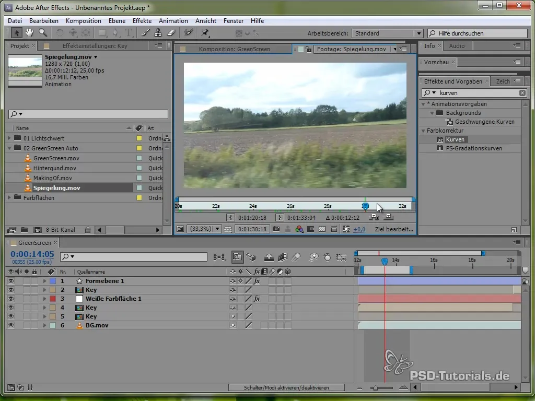Click the set in point button
This screenshot has height=401, width=535.
coord(230,218)
